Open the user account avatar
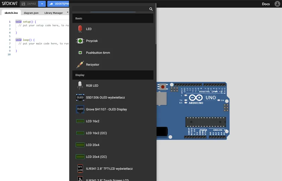Screen dimensions: 282x181 pos(277,4)
